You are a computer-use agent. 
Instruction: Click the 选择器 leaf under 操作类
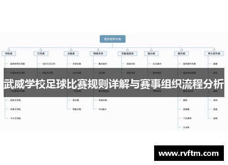click(x=186, y=109)
